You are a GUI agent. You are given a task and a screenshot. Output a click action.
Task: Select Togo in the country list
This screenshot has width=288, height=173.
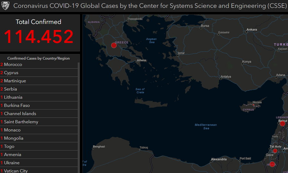point(39,146)
